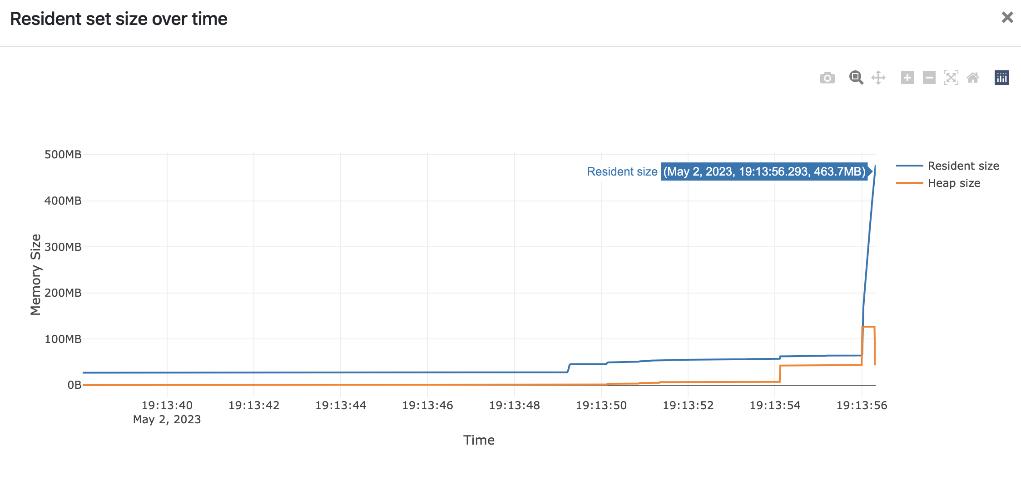Dismiss the chart with the X button
Viewport: 1021px width, 480px height.
click(x=1007, y=17)
